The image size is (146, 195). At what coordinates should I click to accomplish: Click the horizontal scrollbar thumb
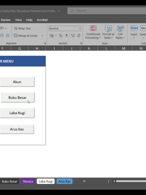coord(131,181)
